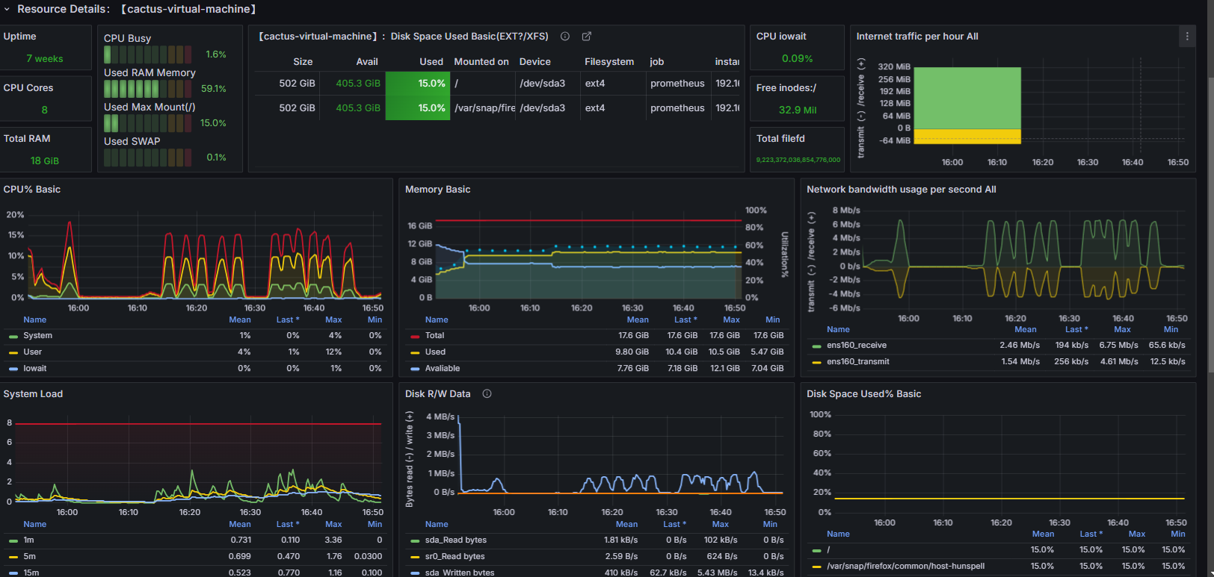Sort disk table by job column
The image size is (1214, 577).
[657, 62]
